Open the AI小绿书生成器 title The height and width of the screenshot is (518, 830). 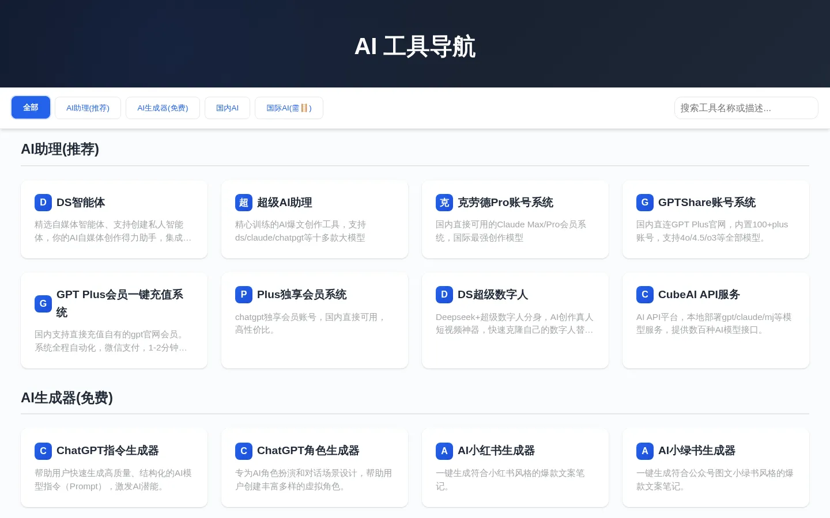(697, 451)
